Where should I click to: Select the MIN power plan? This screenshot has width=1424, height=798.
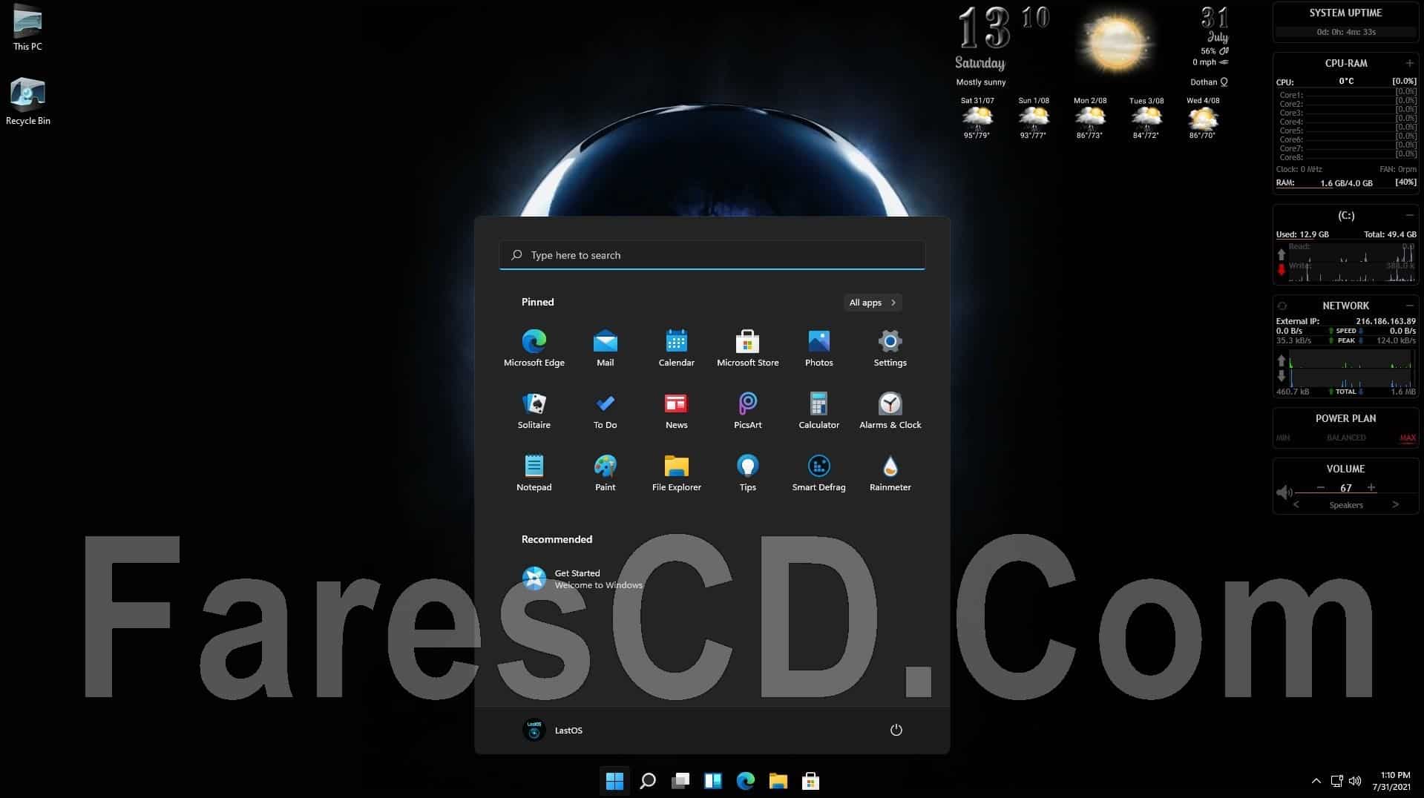coord(1283,438)
